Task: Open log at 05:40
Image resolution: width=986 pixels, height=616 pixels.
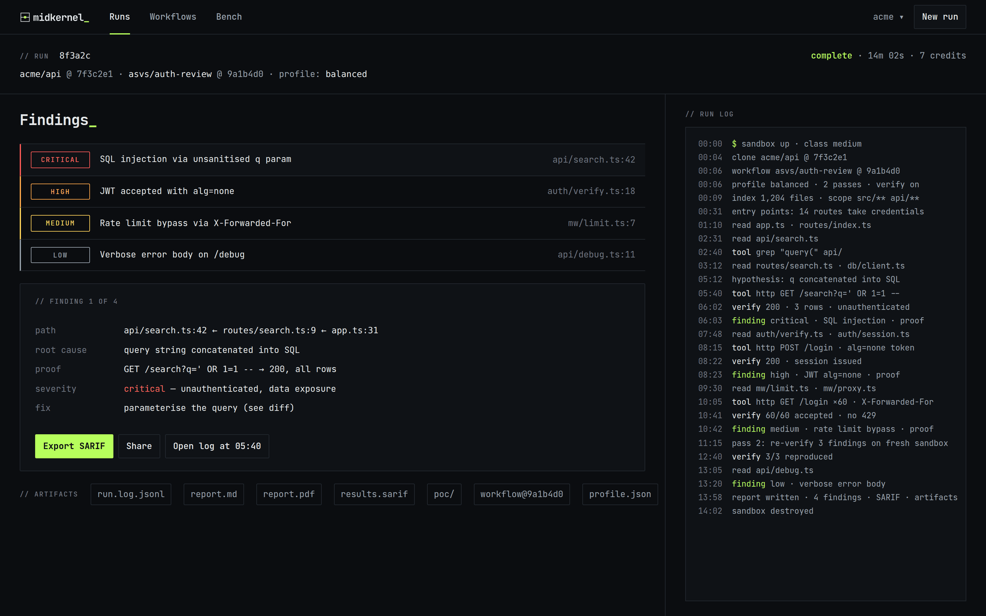Action: click(x=217, y=446)
